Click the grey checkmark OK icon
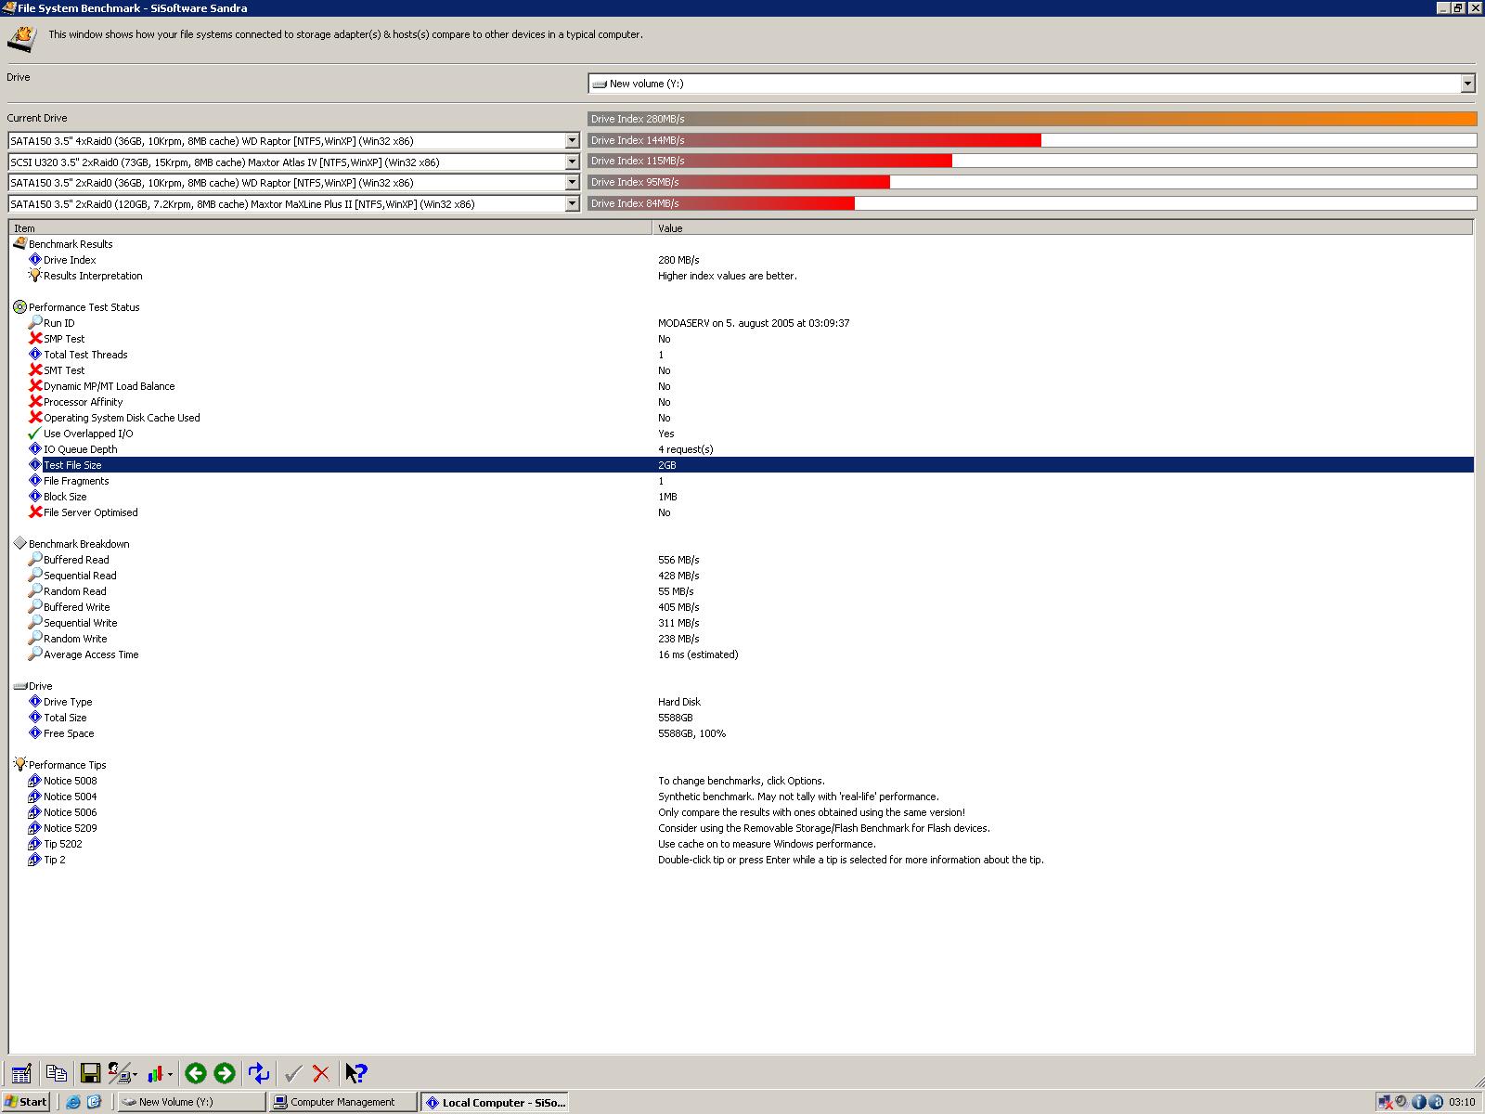Screen dimensions: 1485x1114 pos(293,1073)
